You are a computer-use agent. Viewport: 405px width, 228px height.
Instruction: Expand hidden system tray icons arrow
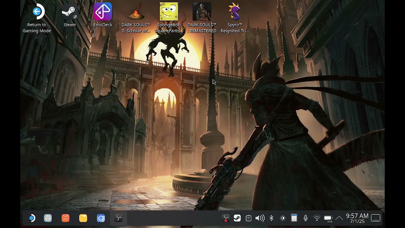pos(339,218)
